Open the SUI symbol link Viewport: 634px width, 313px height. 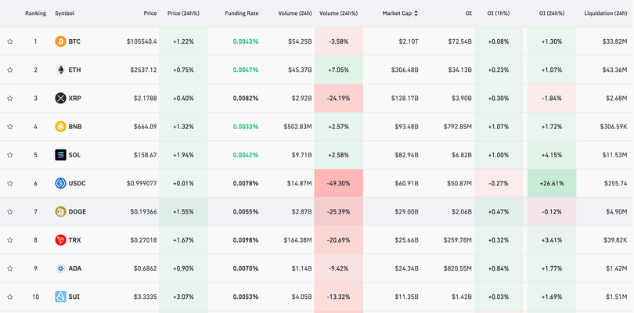click(x=74, y=297)
